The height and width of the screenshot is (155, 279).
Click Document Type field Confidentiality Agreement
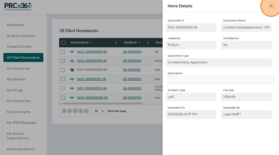219,63
